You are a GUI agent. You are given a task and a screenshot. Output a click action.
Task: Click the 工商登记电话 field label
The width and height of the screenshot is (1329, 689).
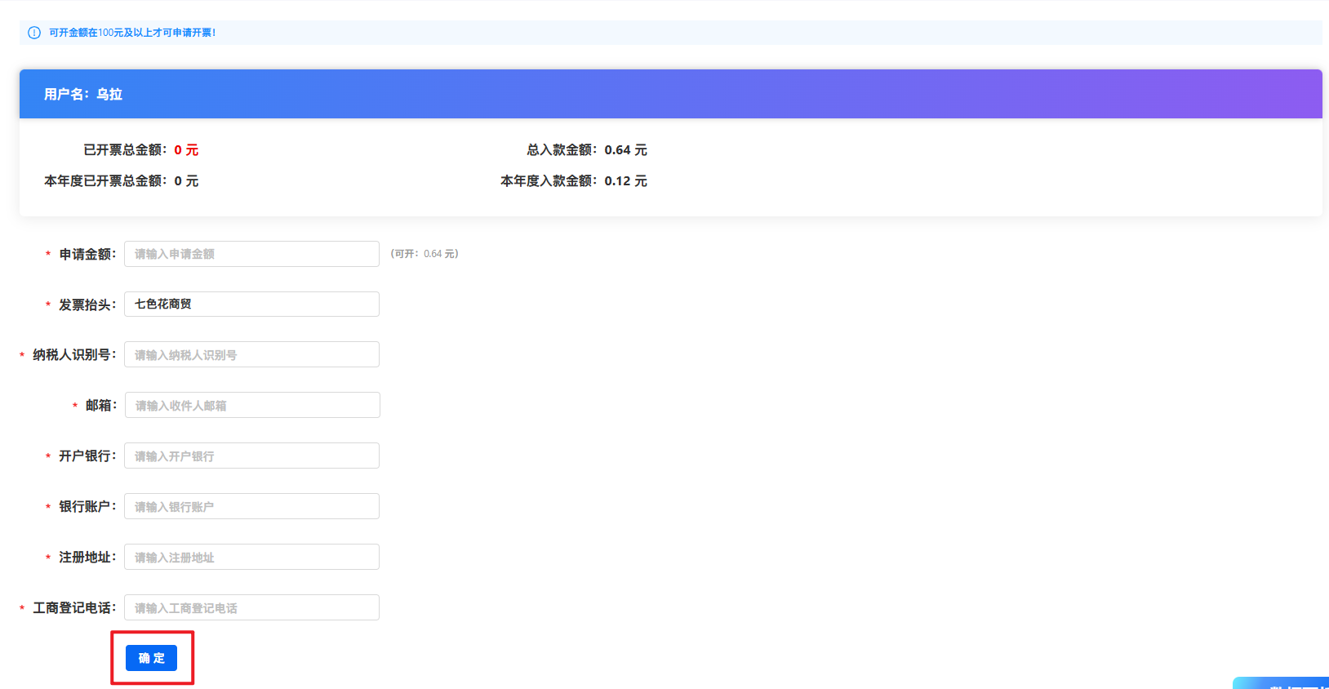[73, 608]
